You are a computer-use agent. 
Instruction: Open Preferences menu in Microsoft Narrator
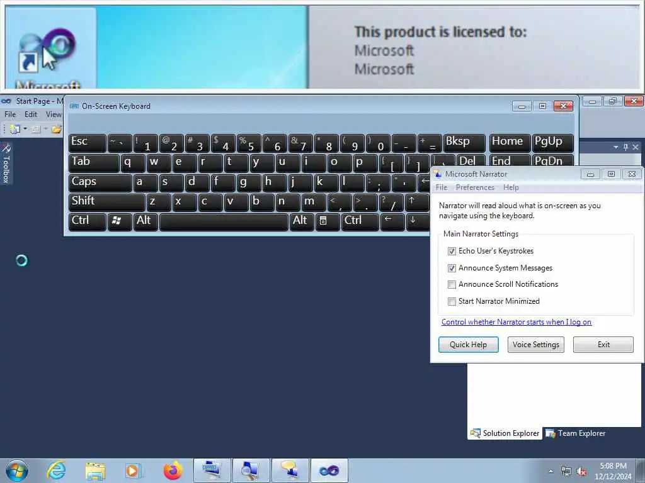click(475, 187)
